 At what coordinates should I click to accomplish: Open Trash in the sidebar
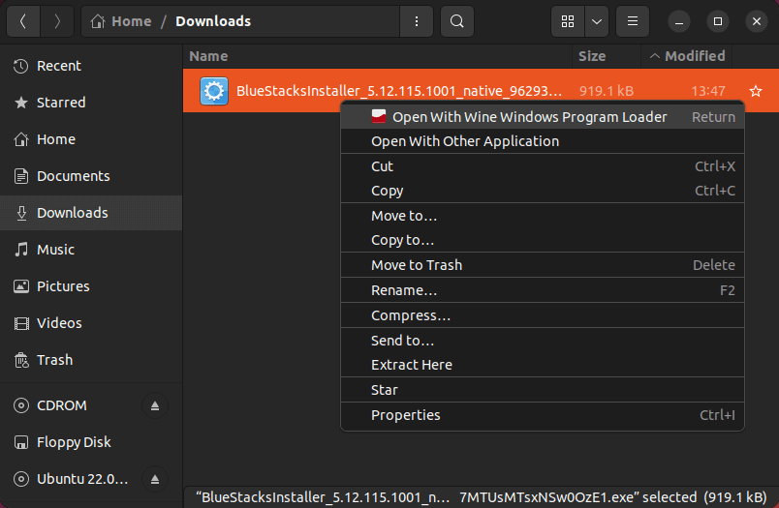point(91,360)
